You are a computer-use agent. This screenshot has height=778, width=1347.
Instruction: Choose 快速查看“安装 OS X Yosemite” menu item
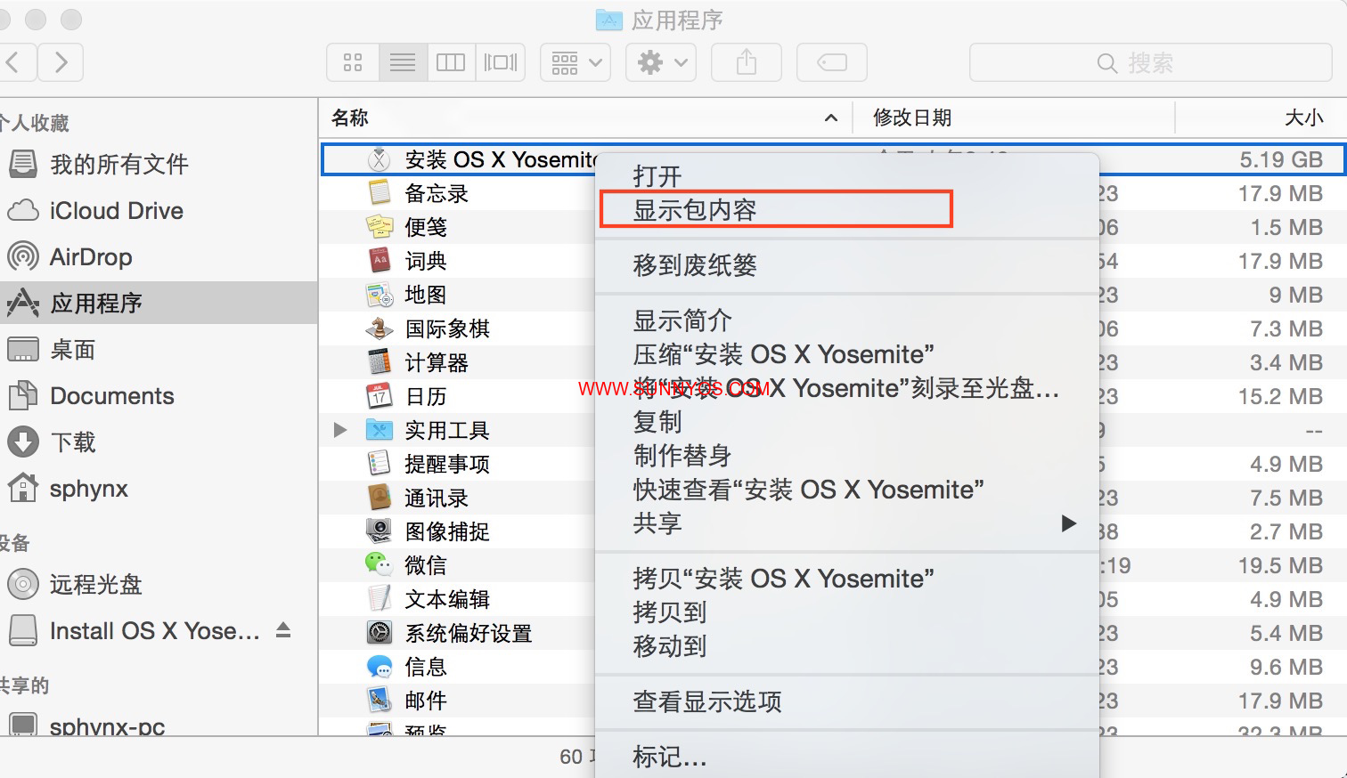point(847,490)
